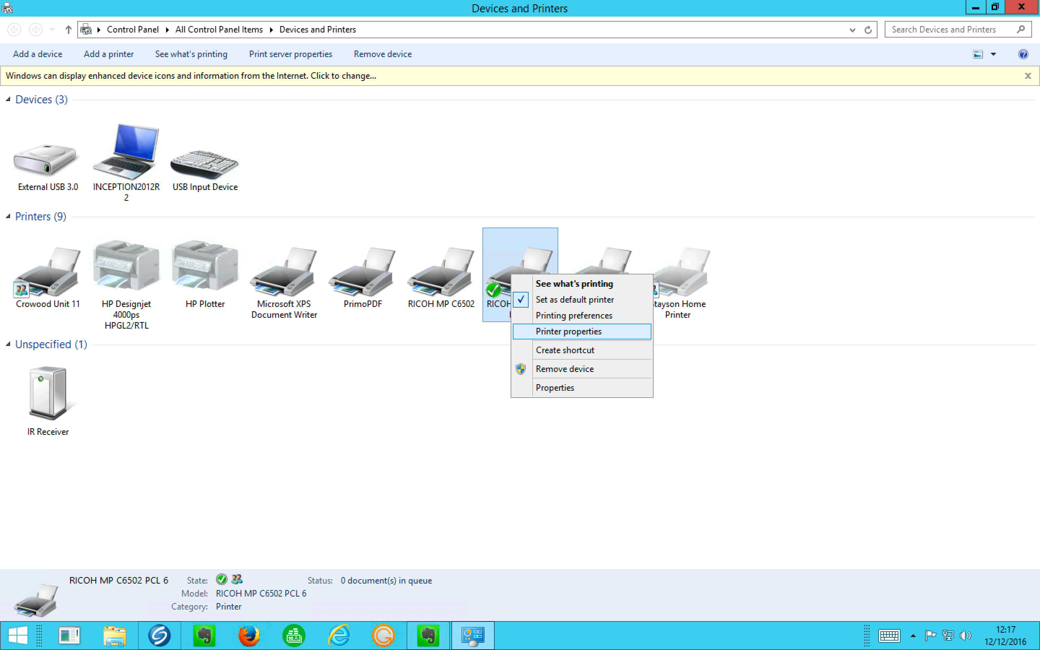Collapse the Unspecified (1) group
The height and width of the screenshot is (650, 1040).
click(8, 344)
